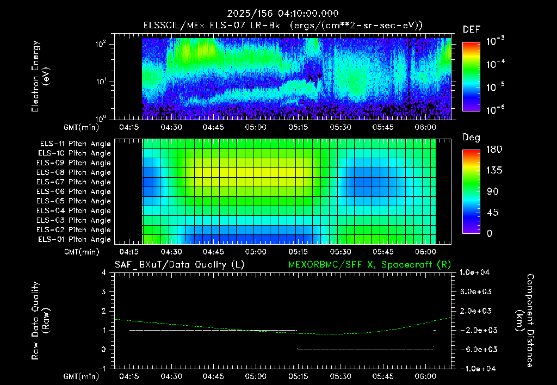Click the Raw Data Quality (Raw) axis label
This screenshot has width=557, height=385.
pos(40,320)
